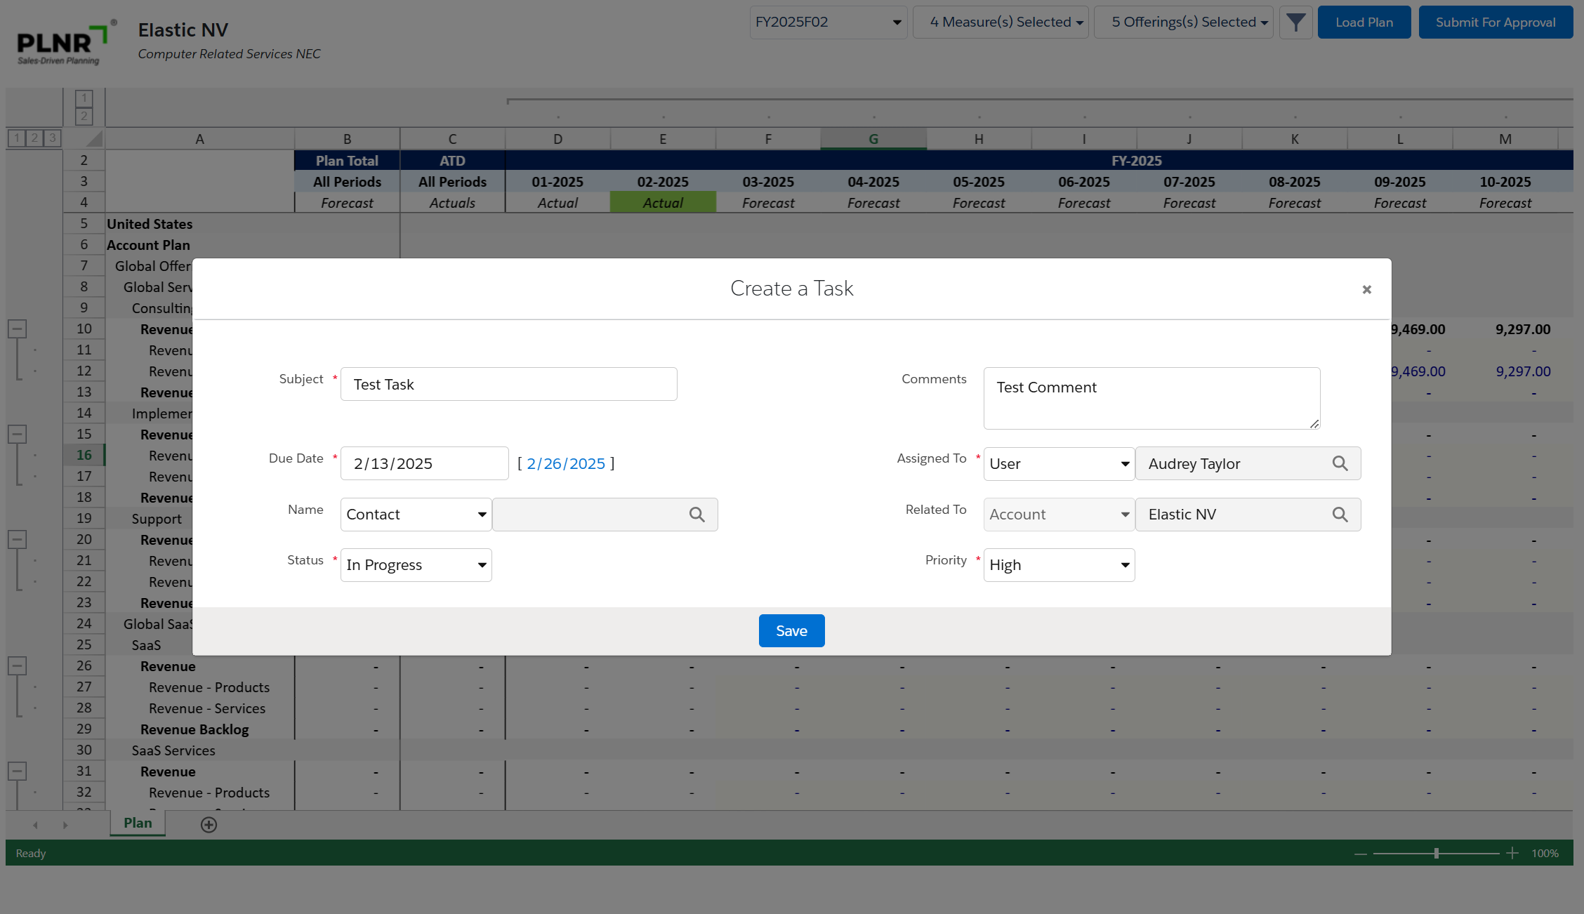Click the search icon in Elastic NV field
This screenshot has width=1584, height=914.
pyautogui.click(x=1340, y=515)
